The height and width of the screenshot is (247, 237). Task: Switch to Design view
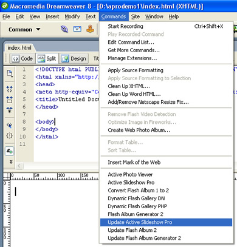(74, 58)
